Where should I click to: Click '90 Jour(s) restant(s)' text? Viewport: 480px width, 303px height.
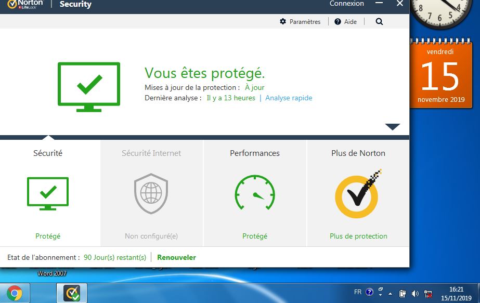pos(115,257)
